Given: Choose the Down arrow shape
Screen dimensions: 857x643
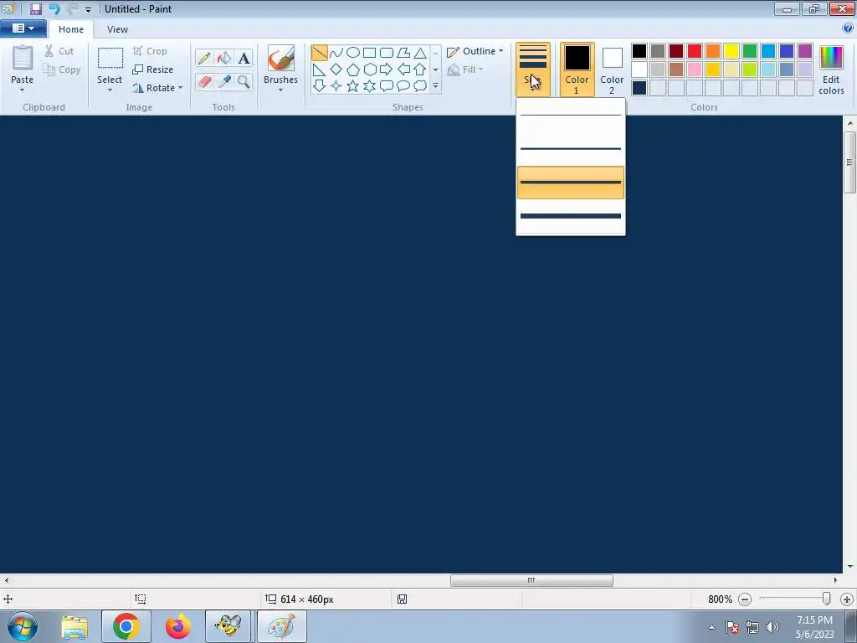Looking at the screenshot, I should [x=319, y=86].
